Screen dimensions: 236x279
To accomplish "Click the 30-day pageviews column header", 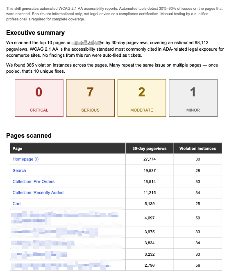I will coord(150,148).
